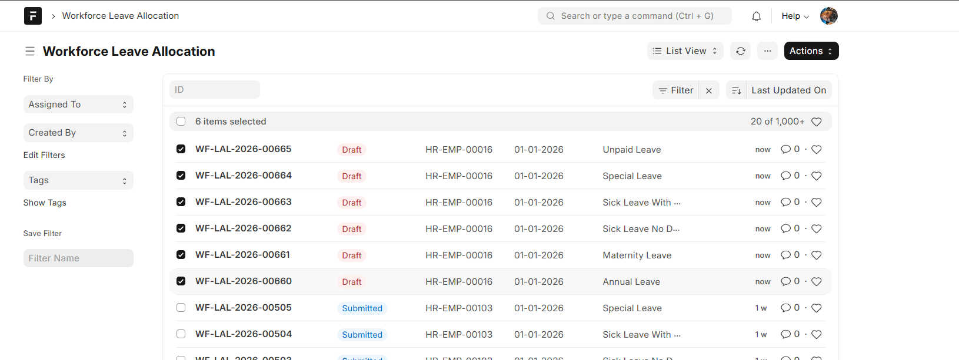Uncheck WF-LAL-2026-00660 row
Image resolution: width=959 pixels, height=360 pixels.
[181, 281]
